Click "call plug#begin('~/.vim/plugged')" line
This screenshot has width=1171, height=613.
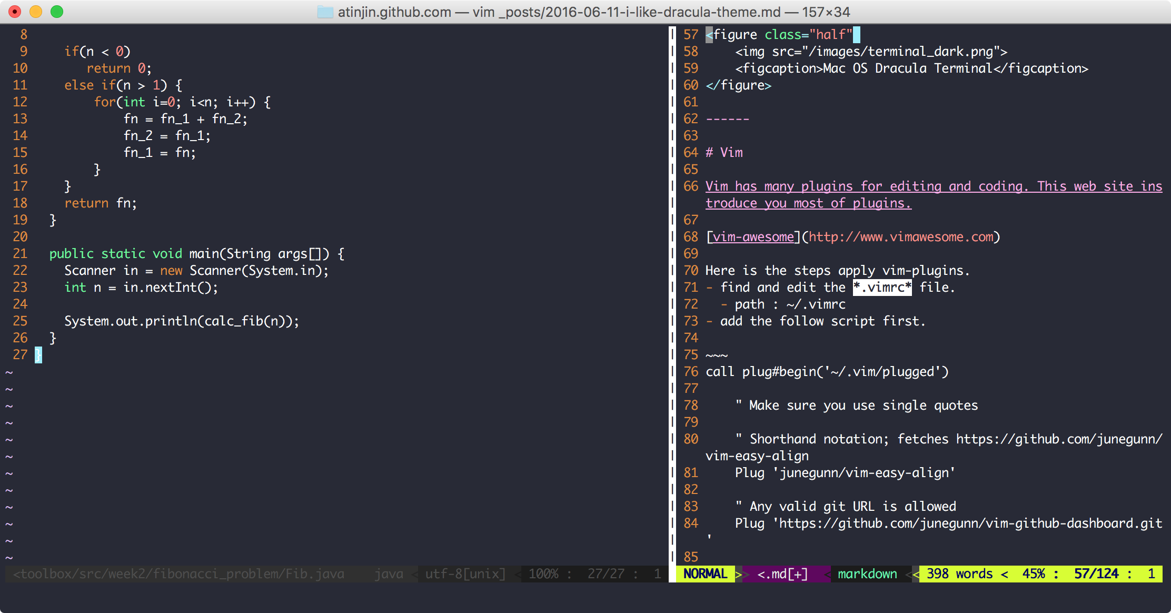point(827,372)
